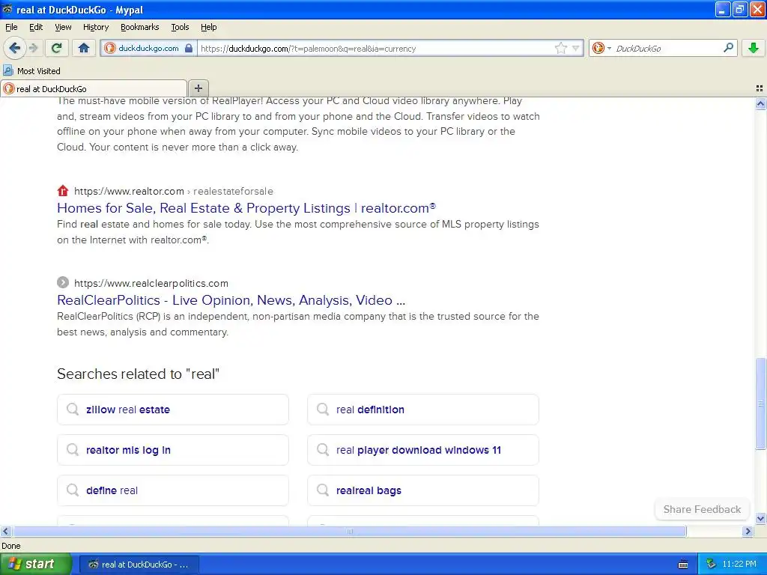The width and height of the screenshot is (767, 575).
Task: Click the vertical scrollbar down arrow
Action: point(760,518)
